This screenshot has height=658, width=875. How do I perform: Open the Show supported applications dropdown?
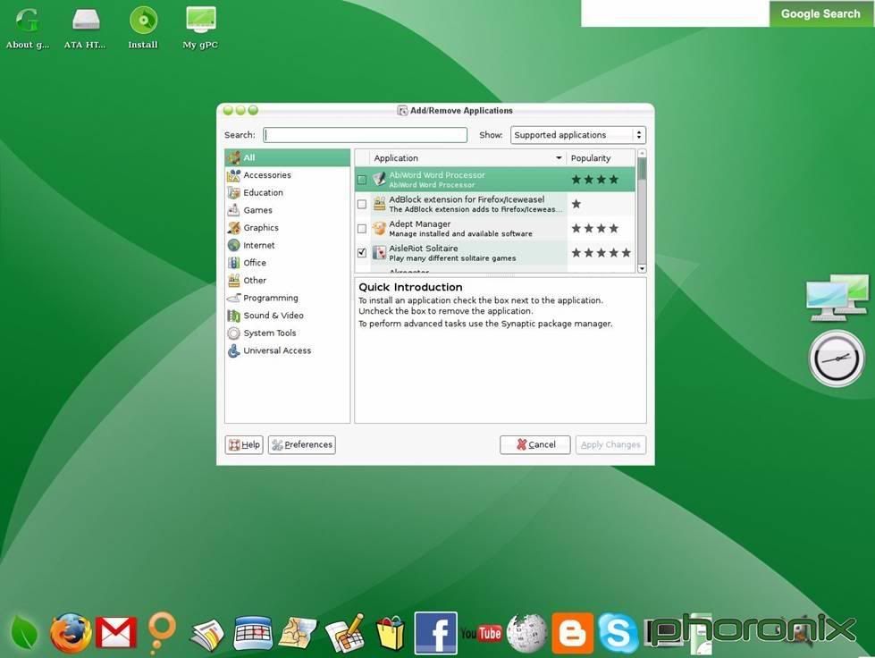(x=578, y=135)
